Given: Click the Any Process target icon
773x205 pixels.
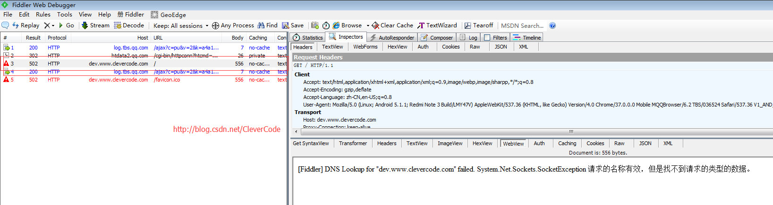Looking at the screenshot, I should click(x=215, y=25).
